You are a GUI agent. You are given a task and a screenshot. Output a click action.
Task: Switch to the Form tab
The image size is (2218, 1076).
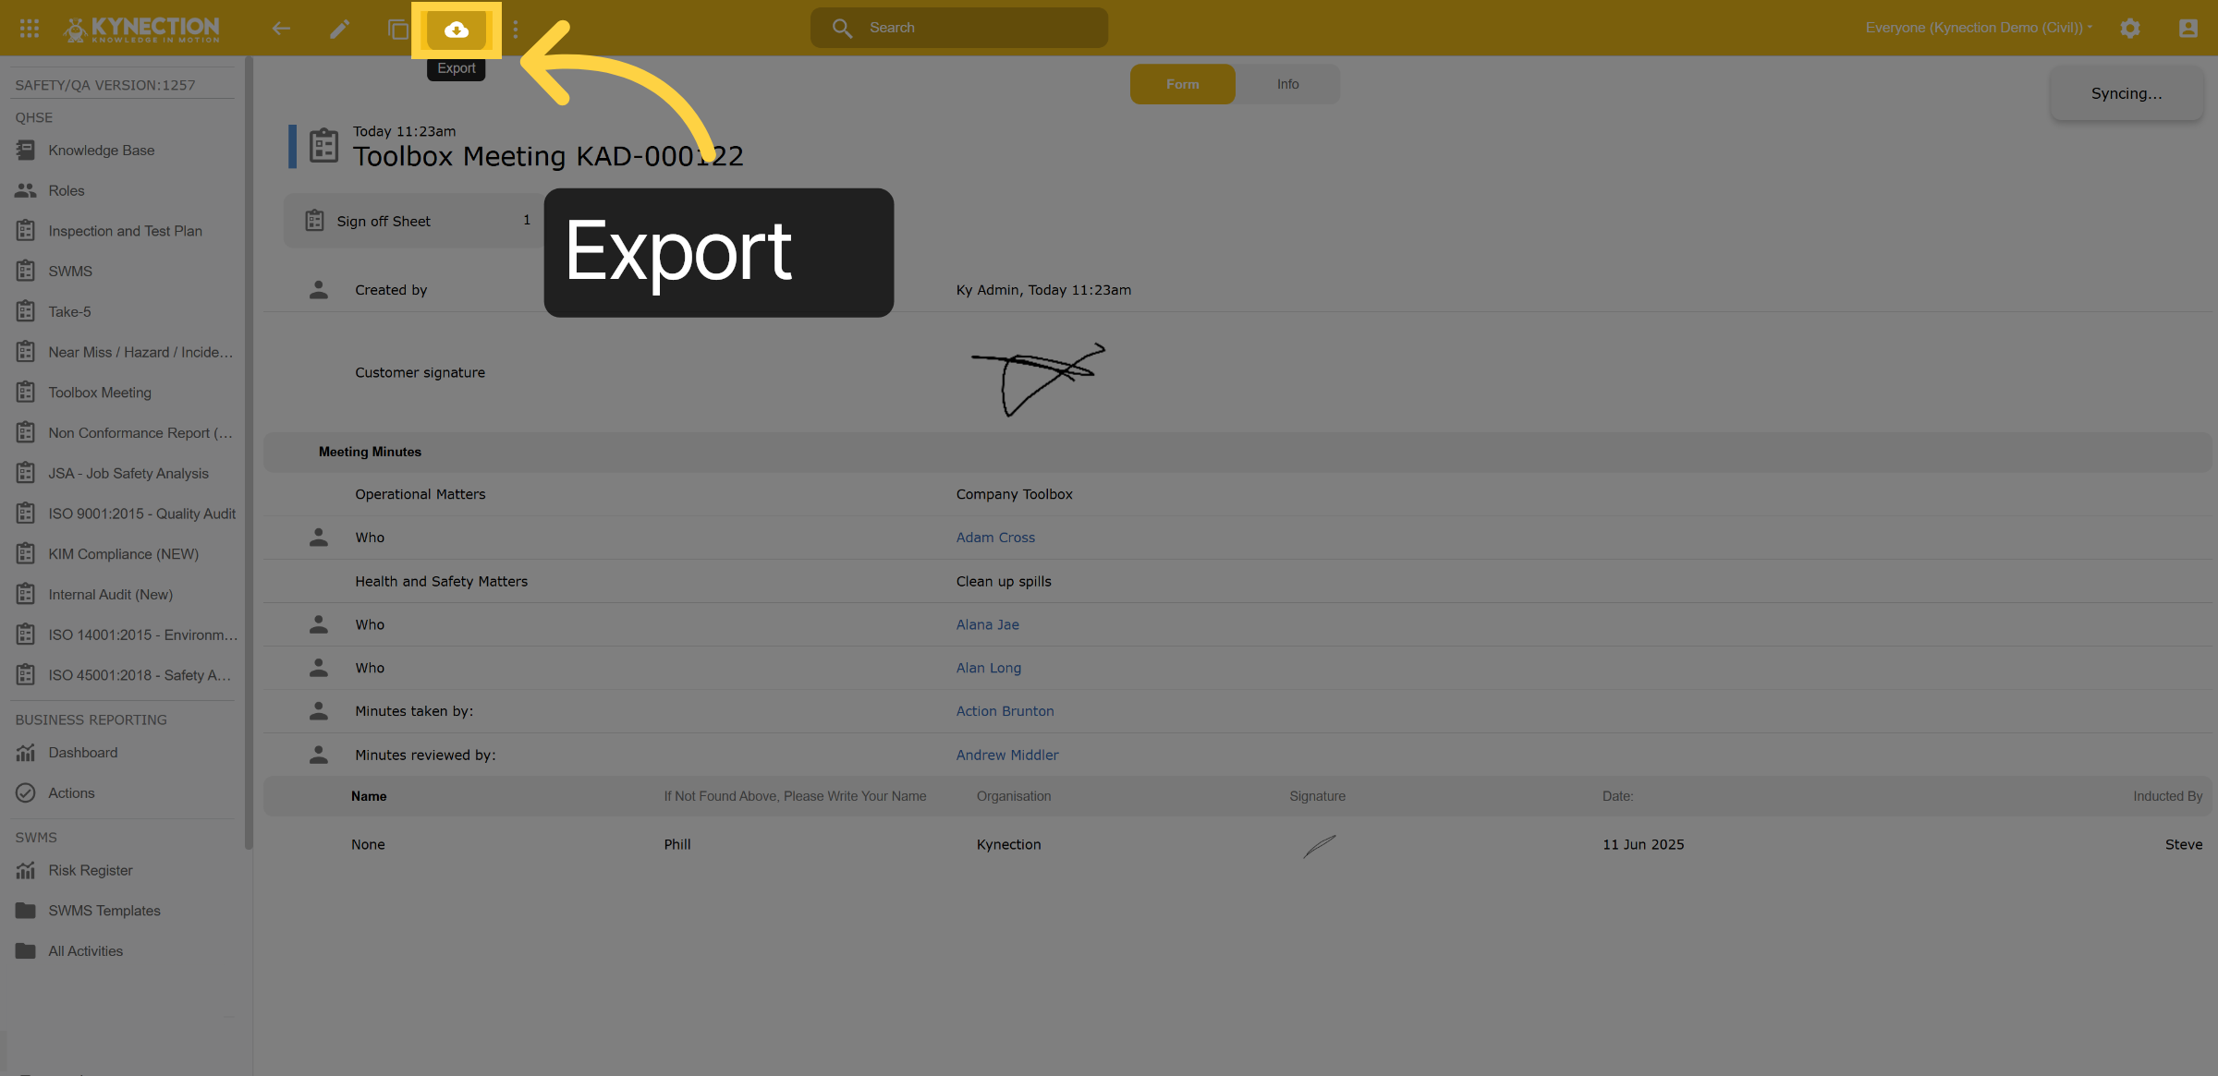click(x=1182, y=84)
